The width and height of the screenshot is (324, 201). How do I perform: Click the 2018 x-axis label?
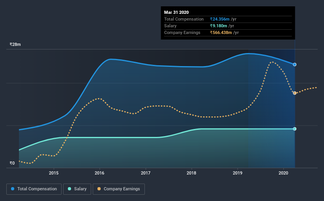191,173
